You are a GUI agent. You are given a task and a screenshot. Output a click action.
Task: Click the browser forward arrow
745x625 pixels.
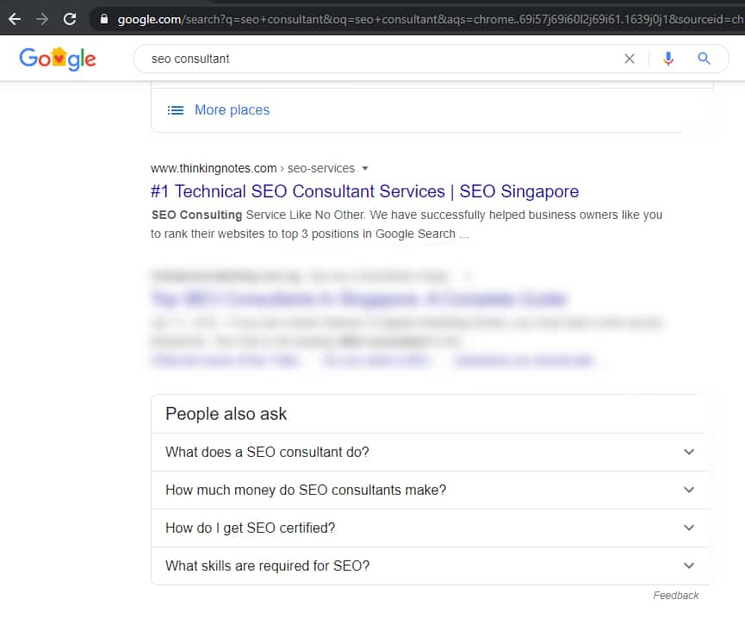(x=42, y=19)
